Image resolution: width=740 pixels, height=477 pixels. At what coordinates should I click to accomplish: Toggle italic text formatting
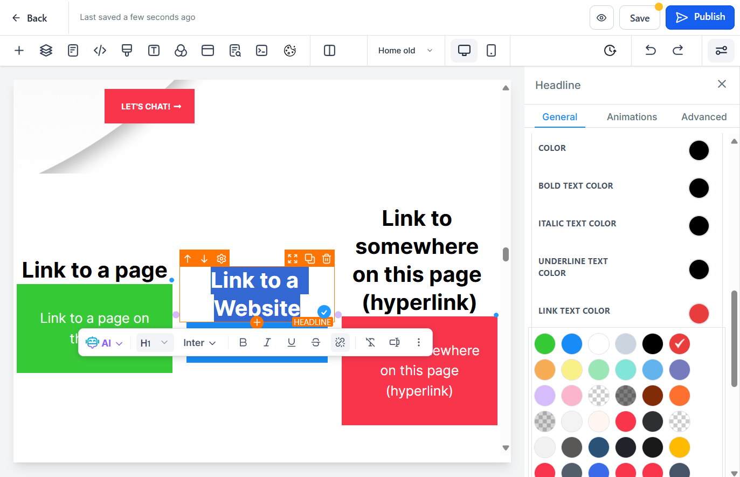(267, 342)
